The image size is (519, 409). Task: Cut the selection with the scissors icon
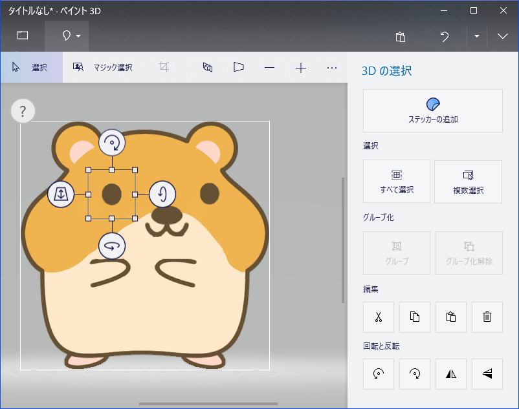[378, 317]
